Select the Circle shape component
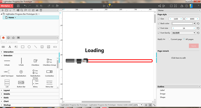 [x=29, y=47]
